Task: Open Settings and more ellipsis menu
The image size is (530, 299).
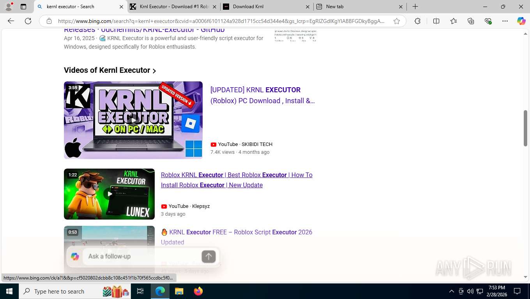Action: [x=505, y=21]
